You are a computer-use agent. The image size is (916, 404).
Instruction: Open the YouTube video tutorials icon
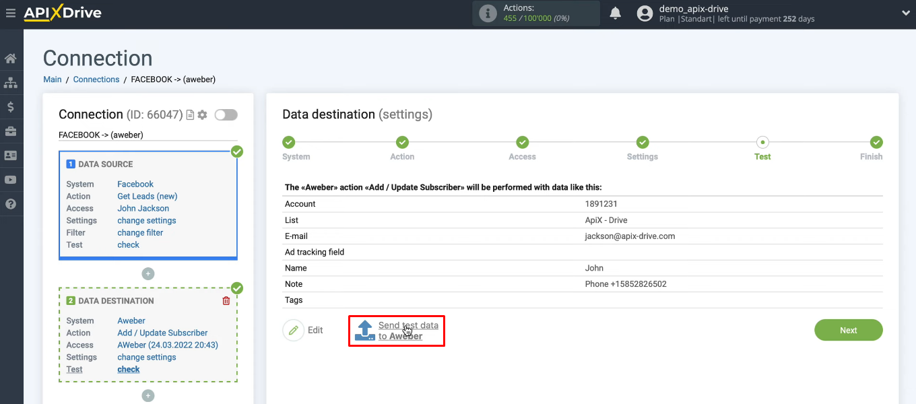point(11,180)
